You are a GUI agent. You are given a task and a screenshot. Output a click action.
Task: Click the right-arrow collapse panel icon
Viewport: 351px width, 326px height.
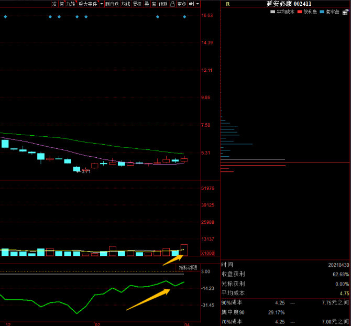point(191,4)
